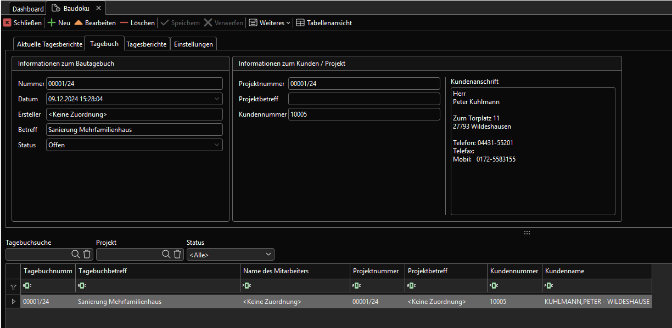672x328 pixels.
Task: Sort by Projektbetreff column header
Action: point(446,271)
